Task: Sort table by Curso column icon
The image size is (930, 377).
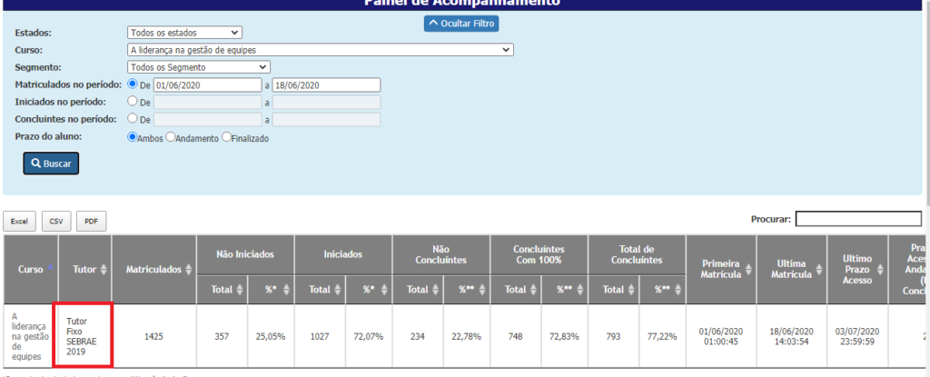Action: pos(49,269)
